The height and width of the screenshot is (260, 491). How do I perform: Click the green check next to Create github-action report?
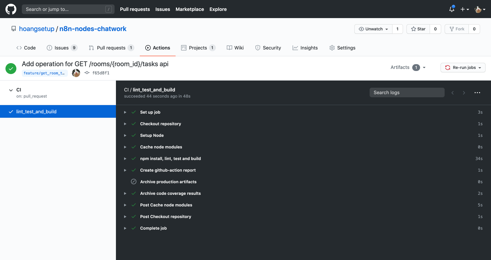pyautogui.click(x=134, y=170)
